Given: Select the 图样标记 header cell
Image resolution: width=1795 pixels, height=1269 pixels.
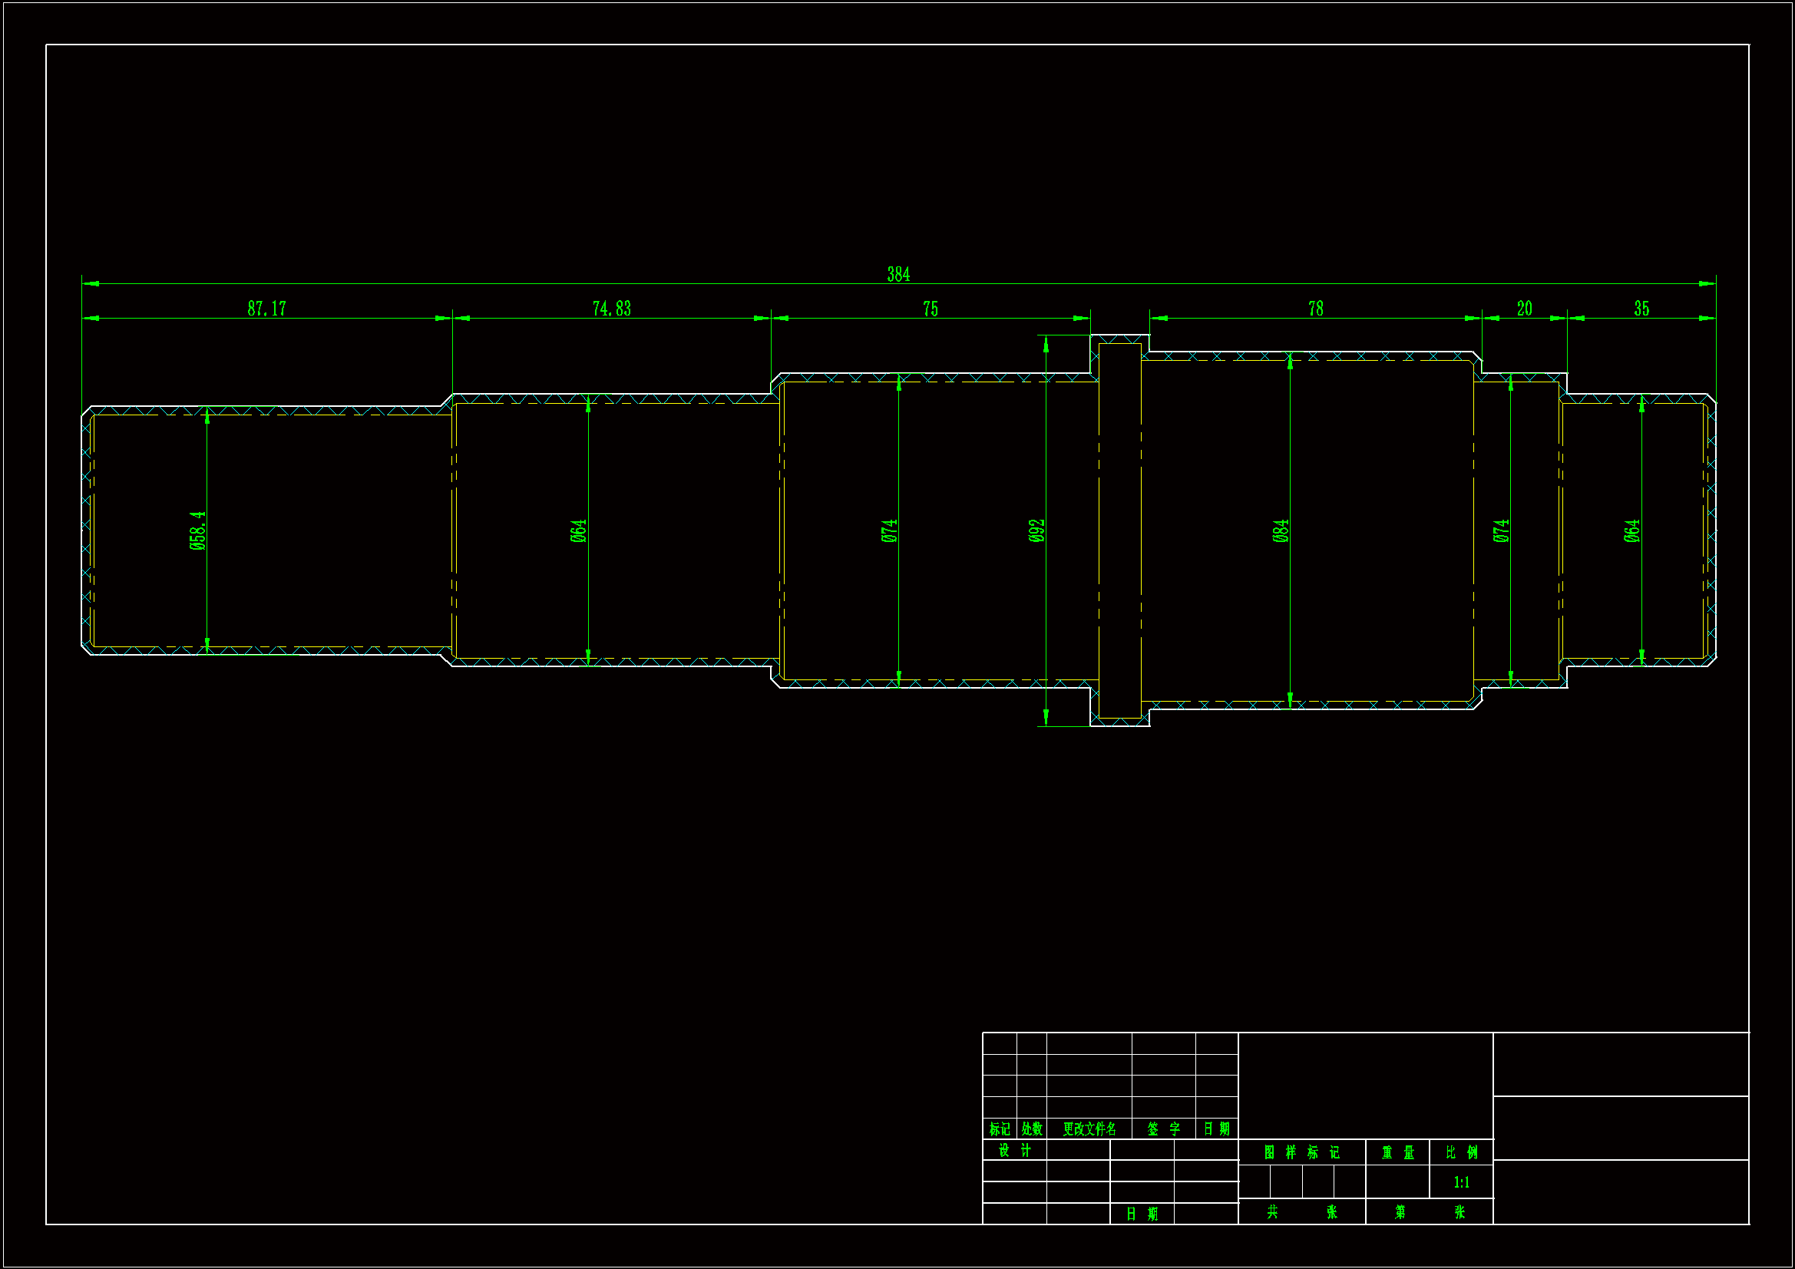Looking at the screenshot, I should pos(1301,1152).
